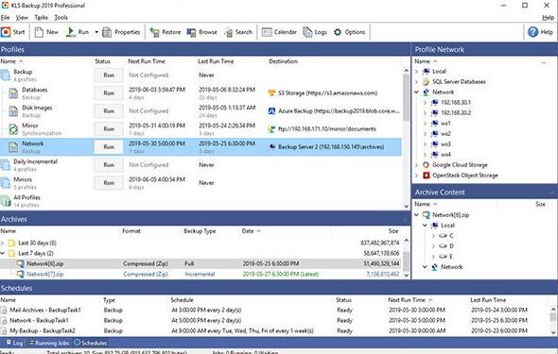
Task: Click Run button for Backup group
Action: click(x=109, y=76)
